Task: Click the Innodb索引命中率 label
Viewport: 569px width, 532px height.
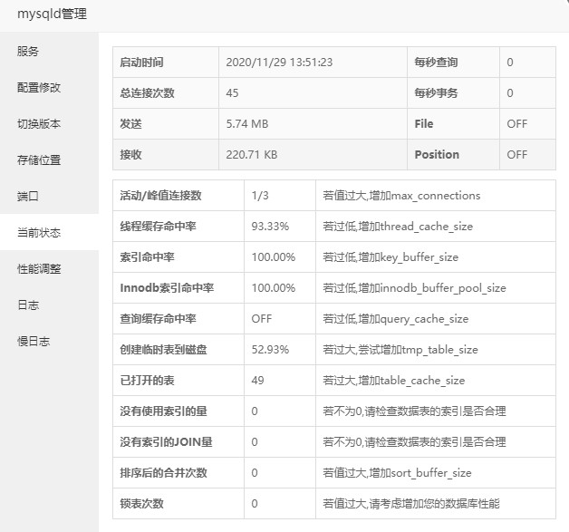Action: point(167,288)
